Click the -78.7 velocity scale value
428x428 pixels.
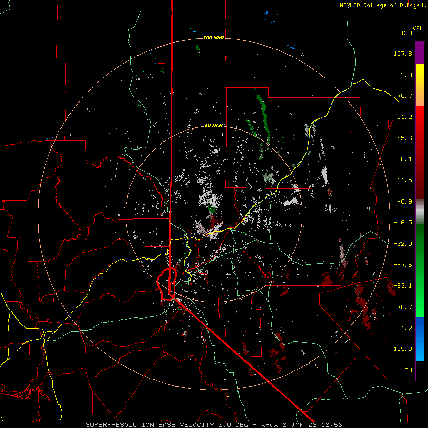(403, 307)
